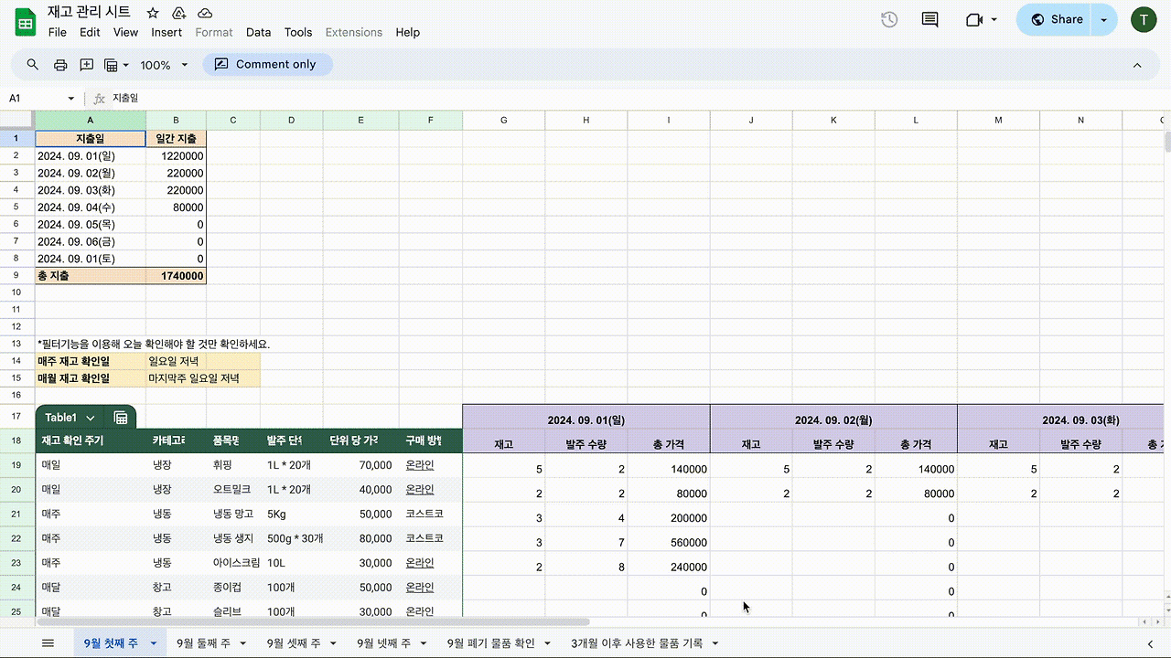Select the row 9 header
The height and width of the screenshot is (658, 1171).
coord(16,276)
